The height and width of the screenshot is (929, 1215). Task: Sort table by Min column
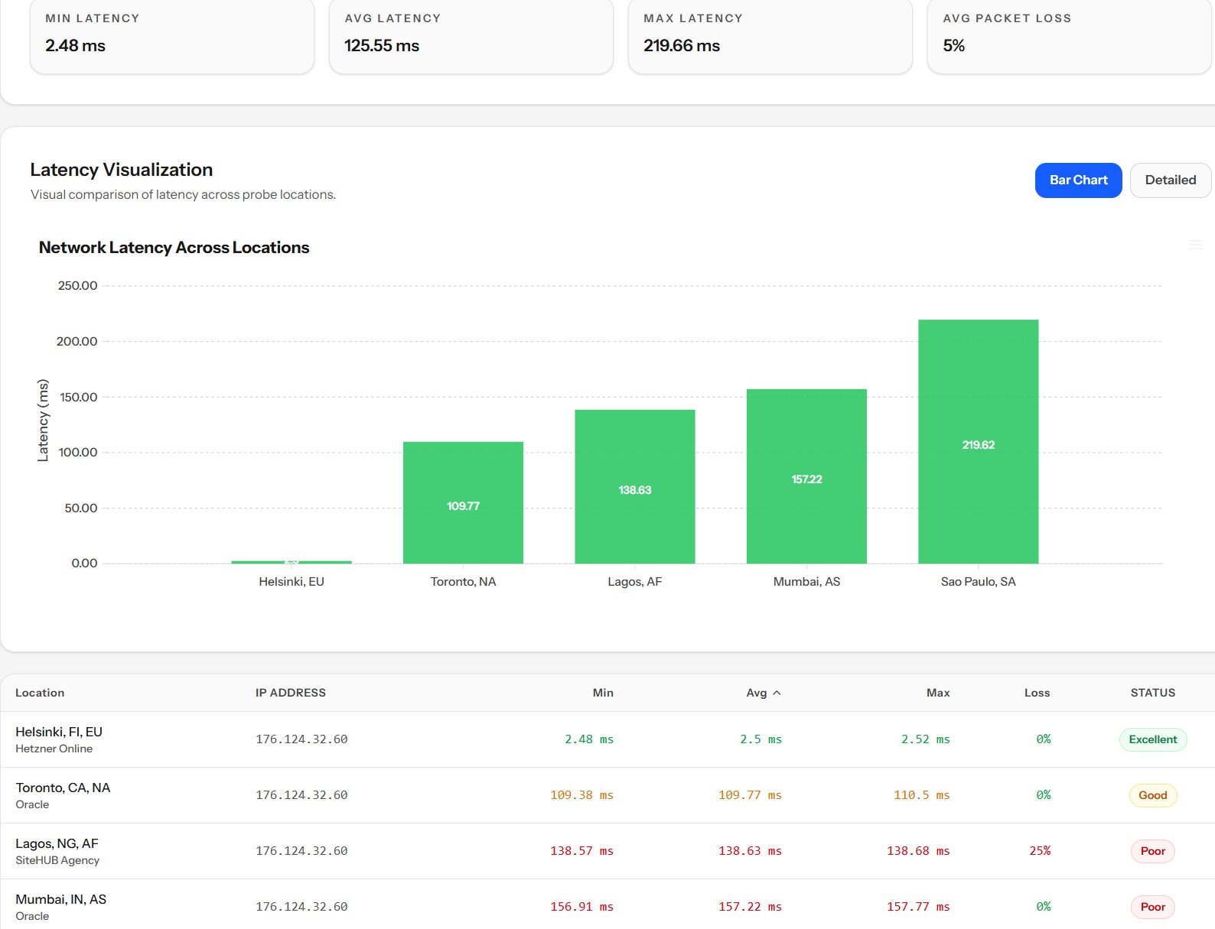tap(603, 693)
